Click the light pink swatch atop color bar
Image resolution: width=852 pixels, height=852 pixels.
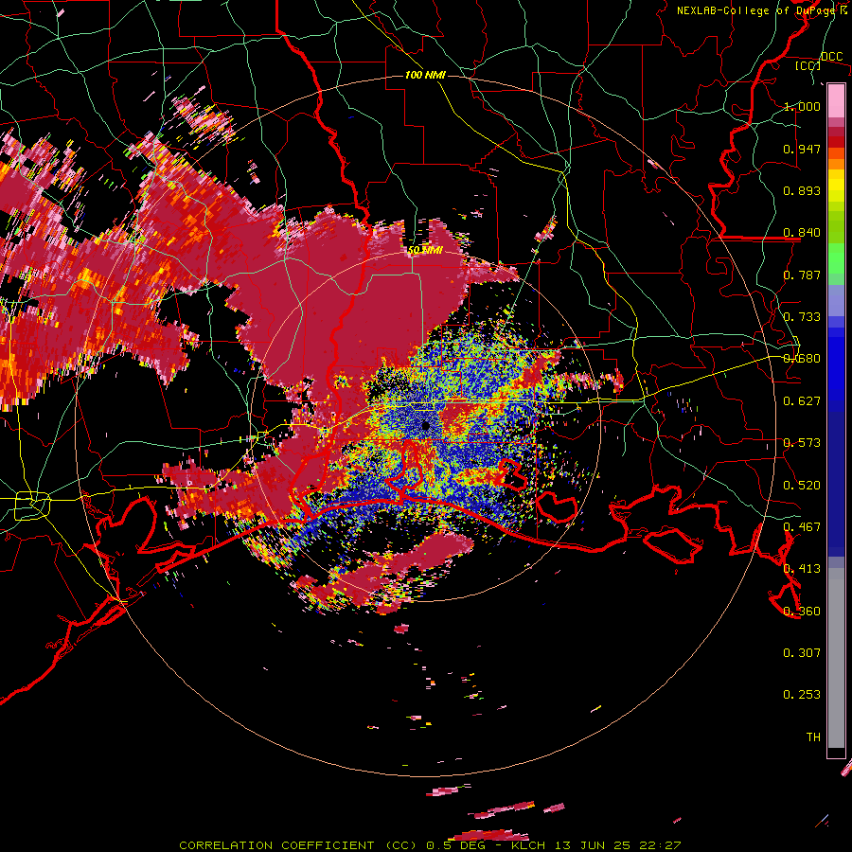point(836,101)
